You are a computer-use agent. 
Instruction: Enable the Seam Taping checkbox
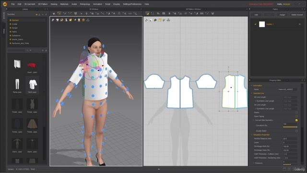pos(296,116)
